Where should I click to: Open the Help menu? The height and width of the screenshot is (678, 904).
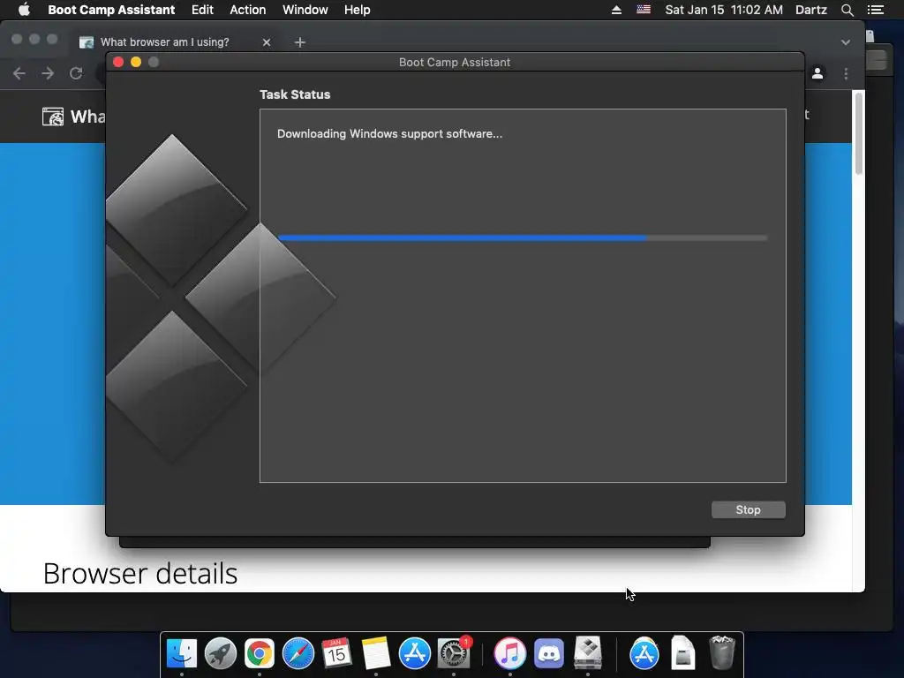point(357,10)
